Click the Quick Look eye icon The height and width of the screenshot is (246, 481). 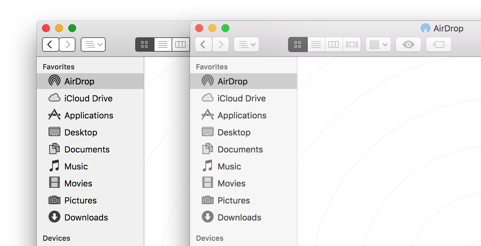pyautogui.click(x=408, y=44)
